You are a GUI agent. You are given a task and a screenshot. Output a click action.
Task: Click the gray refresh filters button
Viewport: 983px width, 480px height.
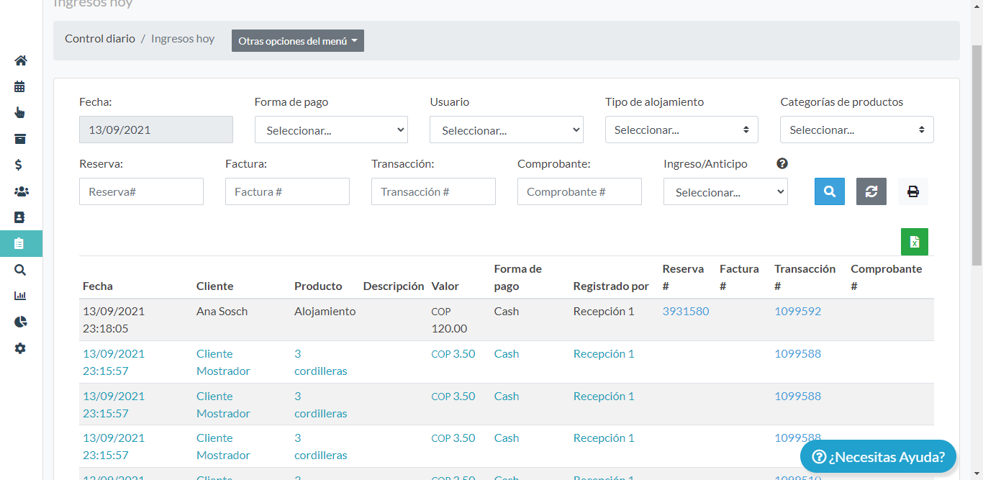tap(871, 191)
